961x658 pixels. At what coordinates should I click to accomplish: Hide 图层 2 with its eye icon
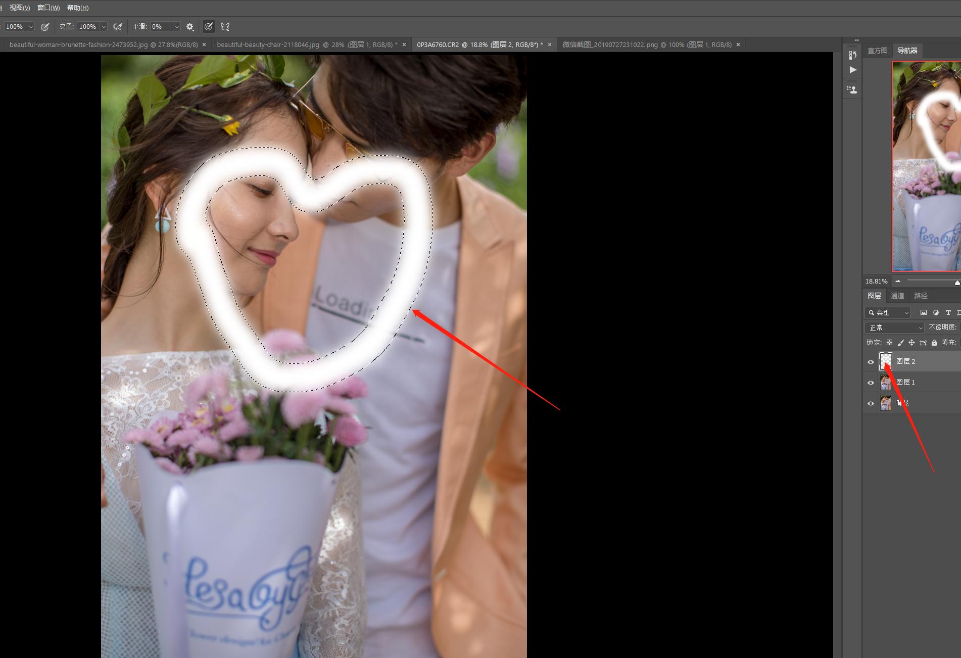(871, 362)
